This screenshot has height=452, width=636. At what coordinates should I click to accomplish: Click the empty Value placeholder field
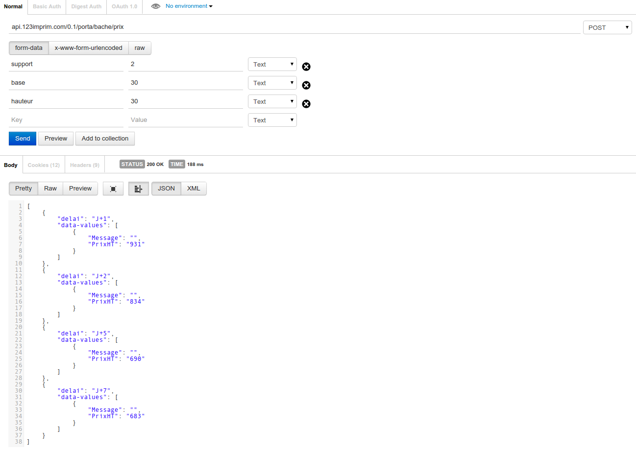click(x=186, y=120)
